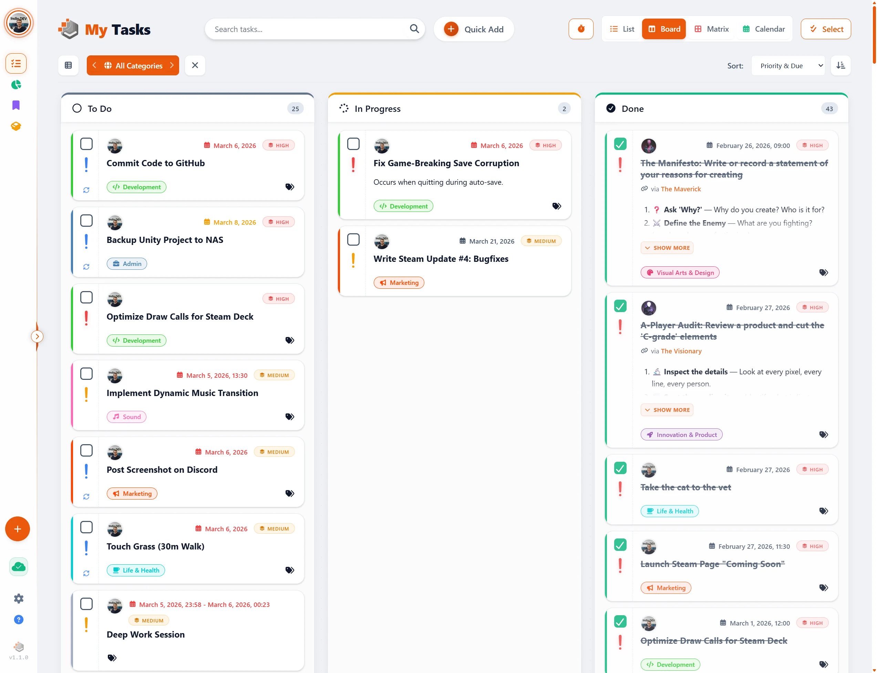Expand the collapsed sidebar chevron
Viewport: 877px width, 673px height.
[37, 336]
